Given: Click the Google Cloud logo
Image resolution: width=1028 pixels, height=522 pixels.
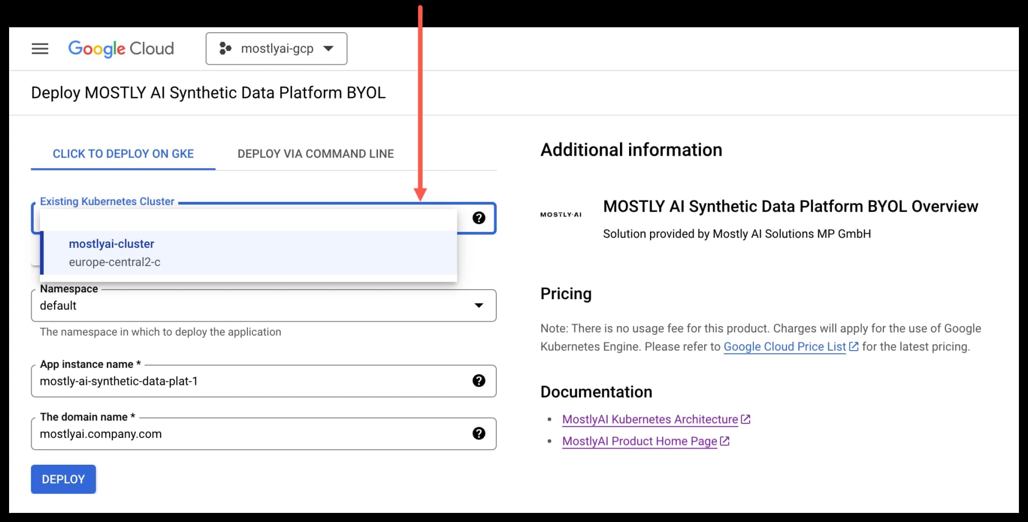Looking at the screenshot, I should [120, 48].
